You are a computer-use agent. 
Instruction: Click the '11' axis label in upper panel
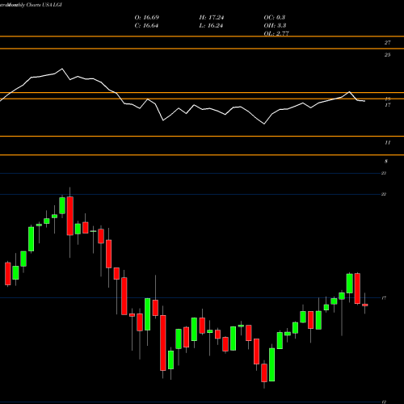tap(387, 142)
